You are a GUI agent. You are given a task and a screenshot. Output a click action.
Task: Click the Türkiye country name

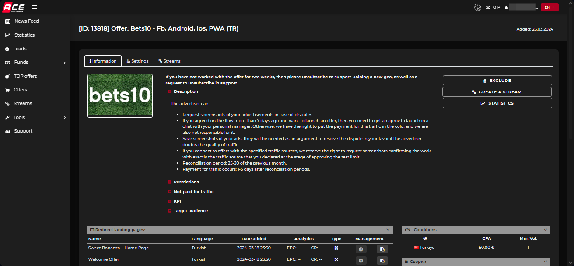427,248
